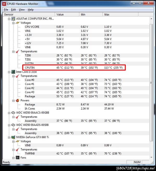Viewport: 156px width, 171px height.
Task: Click the scrollbar up arrow
Action: (x=151, y=19)
